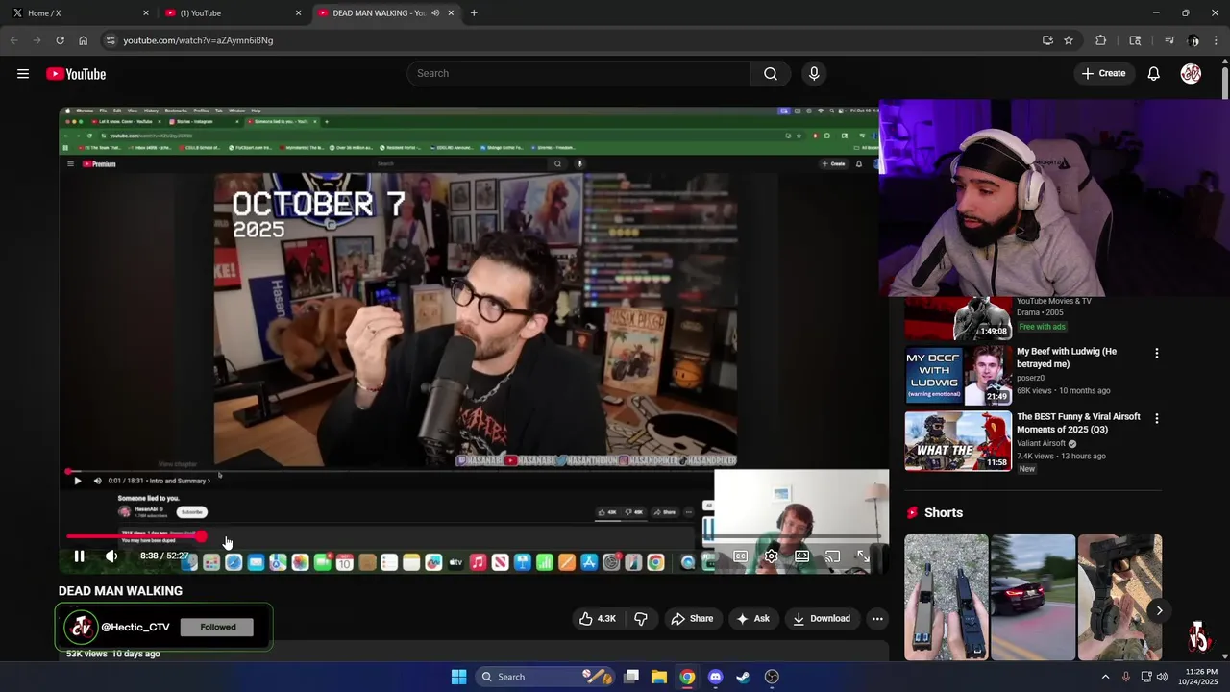Download the video
This screenshot has width=1230, height=692.
[x=821, y=619]
